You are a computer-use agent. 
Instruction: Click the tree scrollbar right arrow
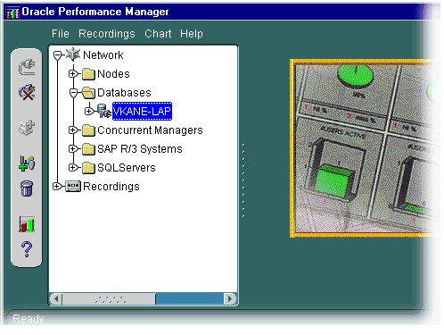pos(230,299)
